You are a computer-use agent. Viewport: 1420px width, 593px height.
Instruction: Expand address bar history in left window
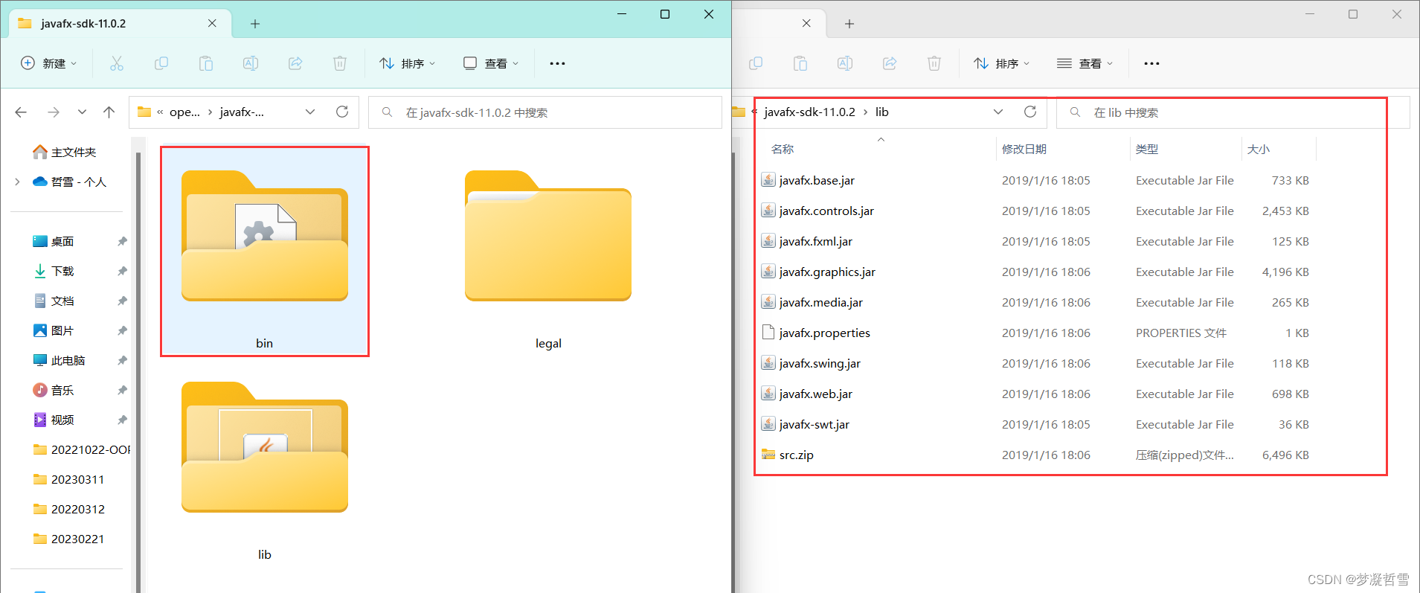coord(310,112)
